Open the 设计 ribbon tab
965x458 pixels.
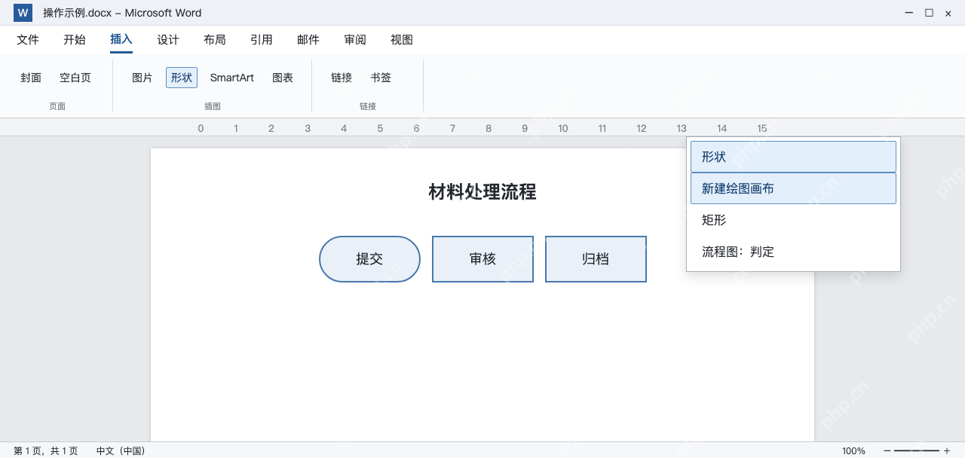pos(168,40)
